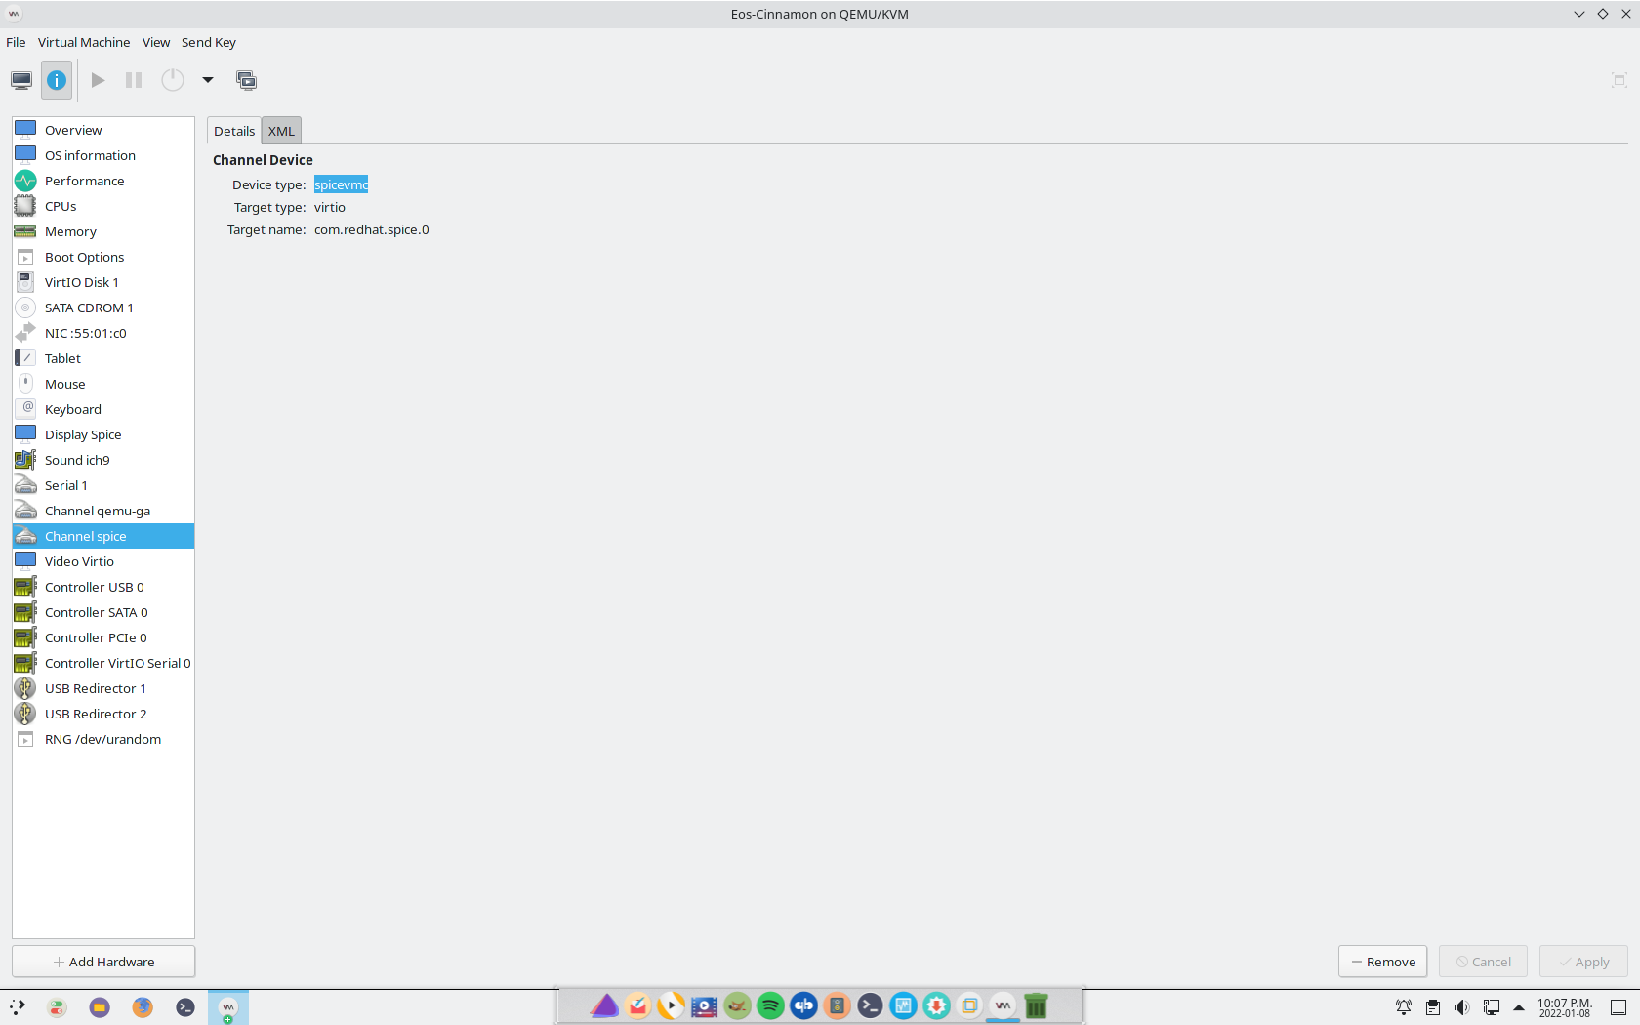The height and width of the screenshot is (1025, 1640).
Task: Expand the system tray hidden icons arrow
Action: point(1519,1007)
